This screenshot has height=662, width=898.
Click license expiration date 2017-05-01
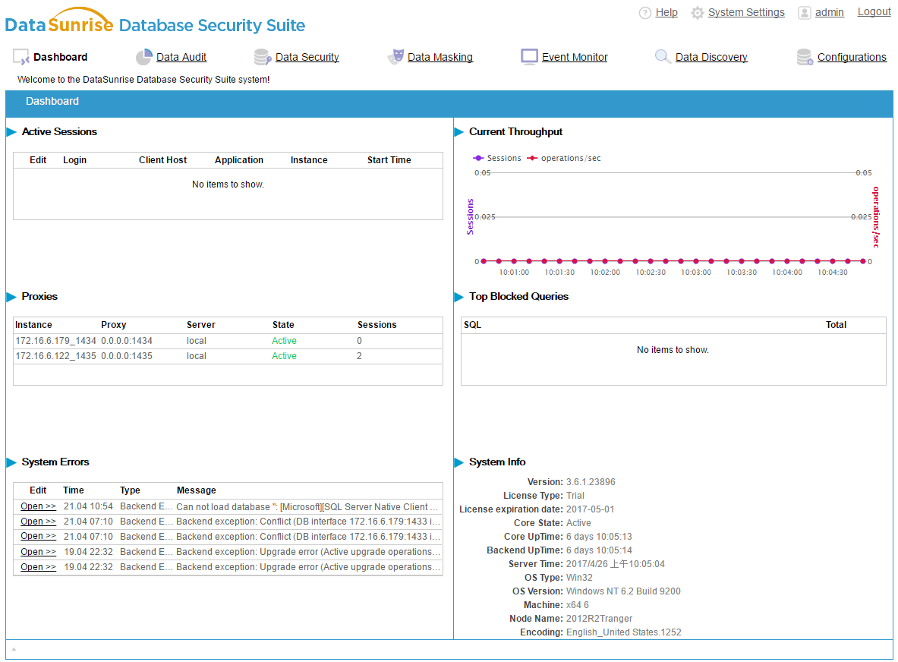[590, 509]
